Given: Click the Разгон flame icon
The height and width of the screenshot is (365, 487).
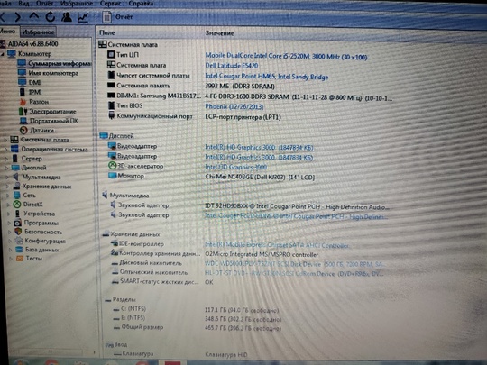Looking at the screenshot, I should 23,102.
